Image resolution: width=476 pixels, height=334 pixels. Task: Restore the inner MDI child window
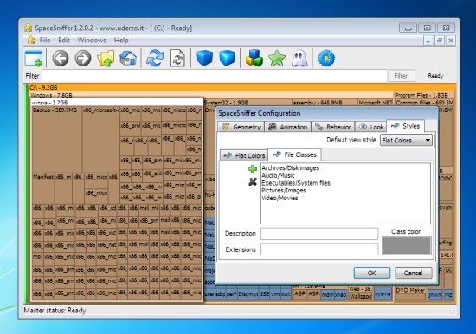pos(440,41)
